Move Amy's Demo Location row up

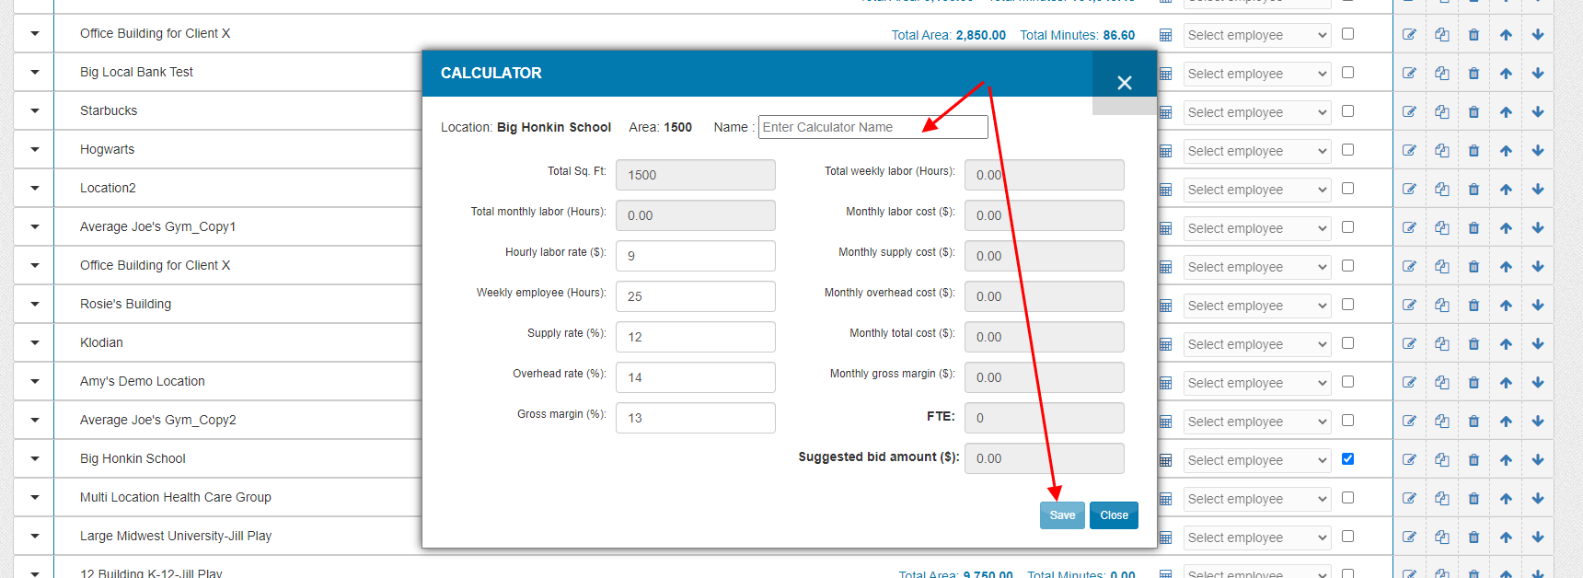1506,382
